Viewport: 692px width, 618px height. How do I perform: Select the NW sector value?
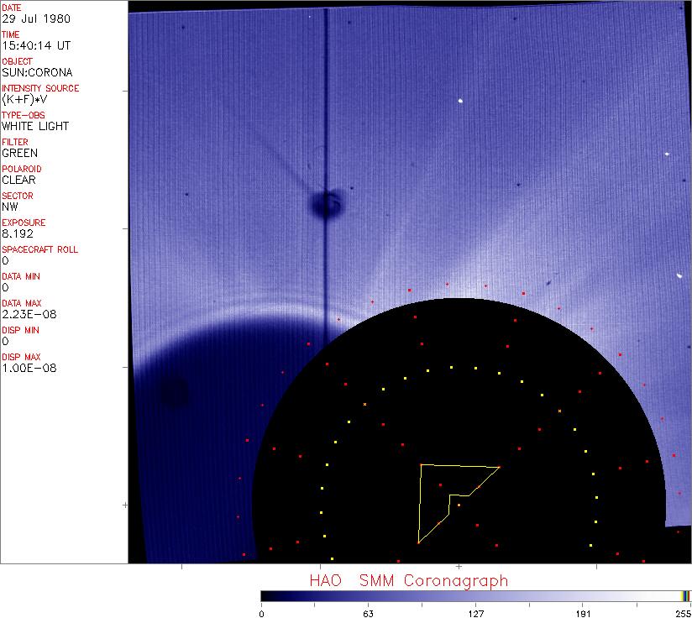tap(10, 207)
